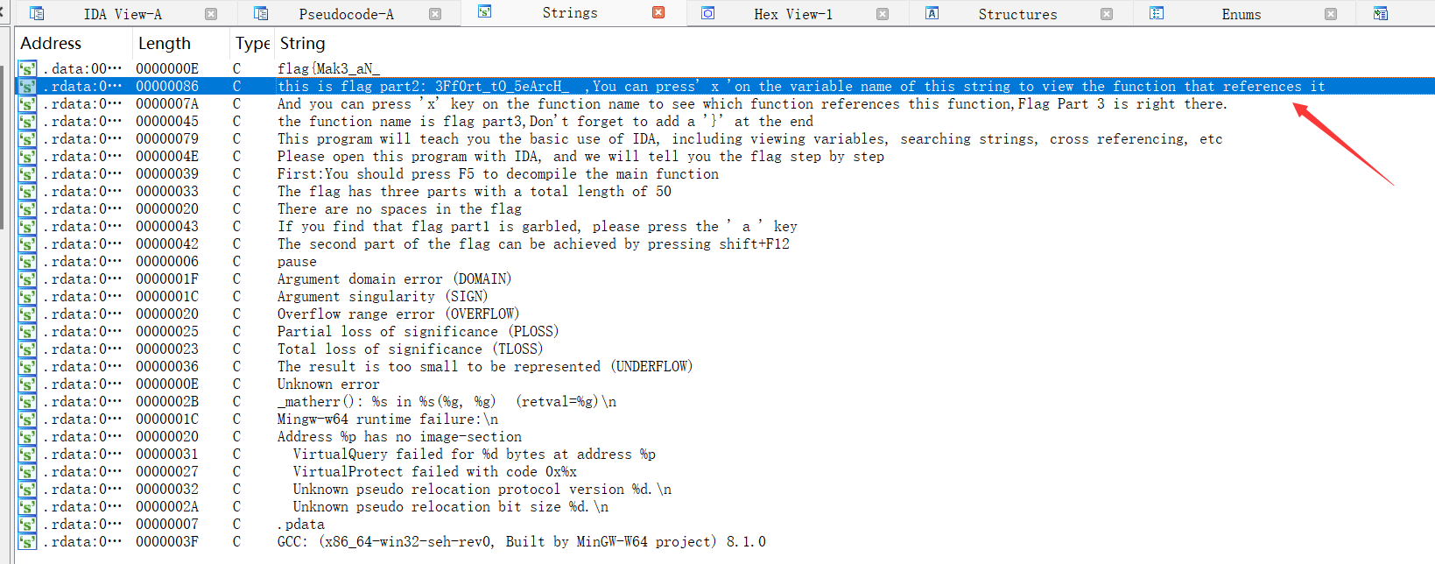Screen dimensions: 1435x564
Task: Click the IDA View-A tab icon
Action: coord(37,14)
